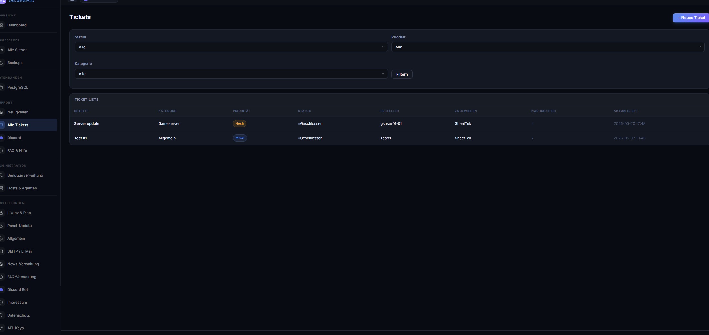Click SheetTek in the Test #1 row

(463, 138)
